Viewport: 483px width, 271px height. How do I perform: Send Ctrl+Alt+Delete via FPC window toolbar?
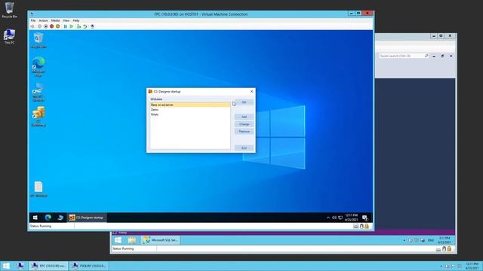[32, 26]
